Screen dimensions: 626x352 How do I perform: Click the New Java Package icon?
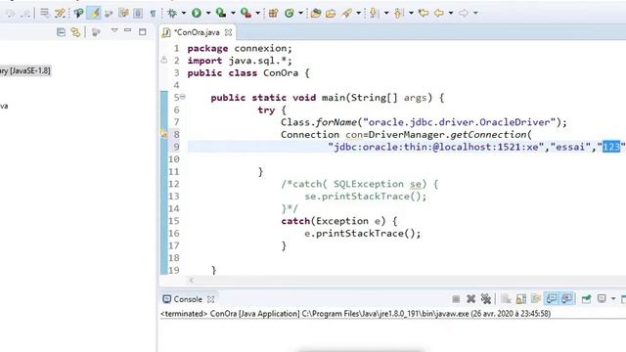click(x=274, y=13)
